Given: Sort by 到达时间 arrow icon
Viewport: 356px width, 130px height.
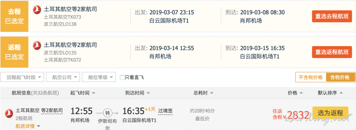Looking at the screenshot, I should coord(148,93).
